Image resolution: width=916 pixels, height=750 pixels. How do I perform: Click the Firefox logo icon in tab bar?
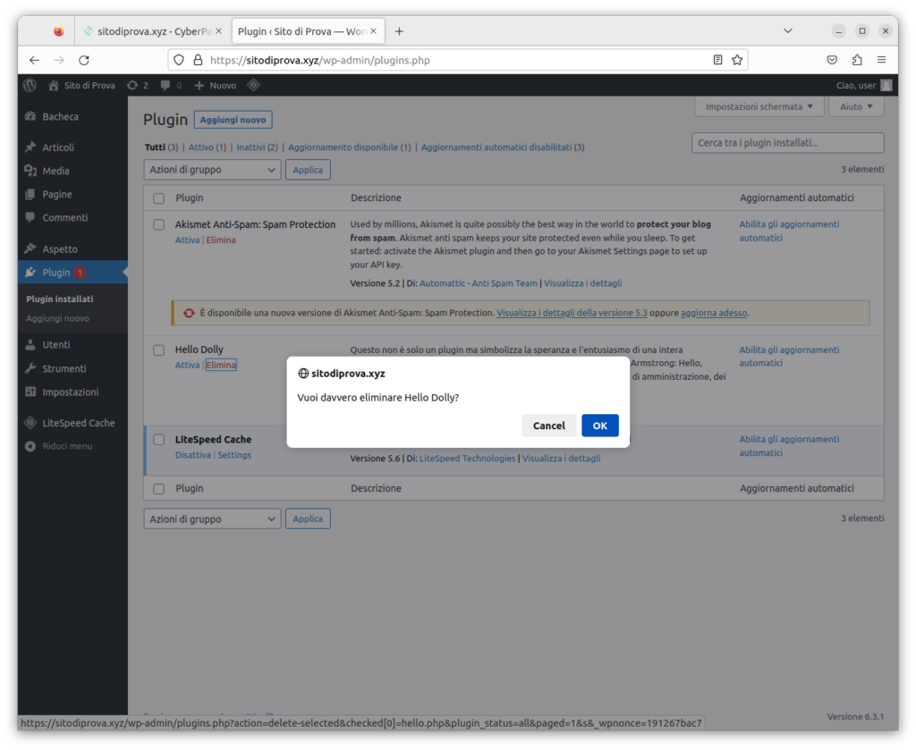(58, 31)
